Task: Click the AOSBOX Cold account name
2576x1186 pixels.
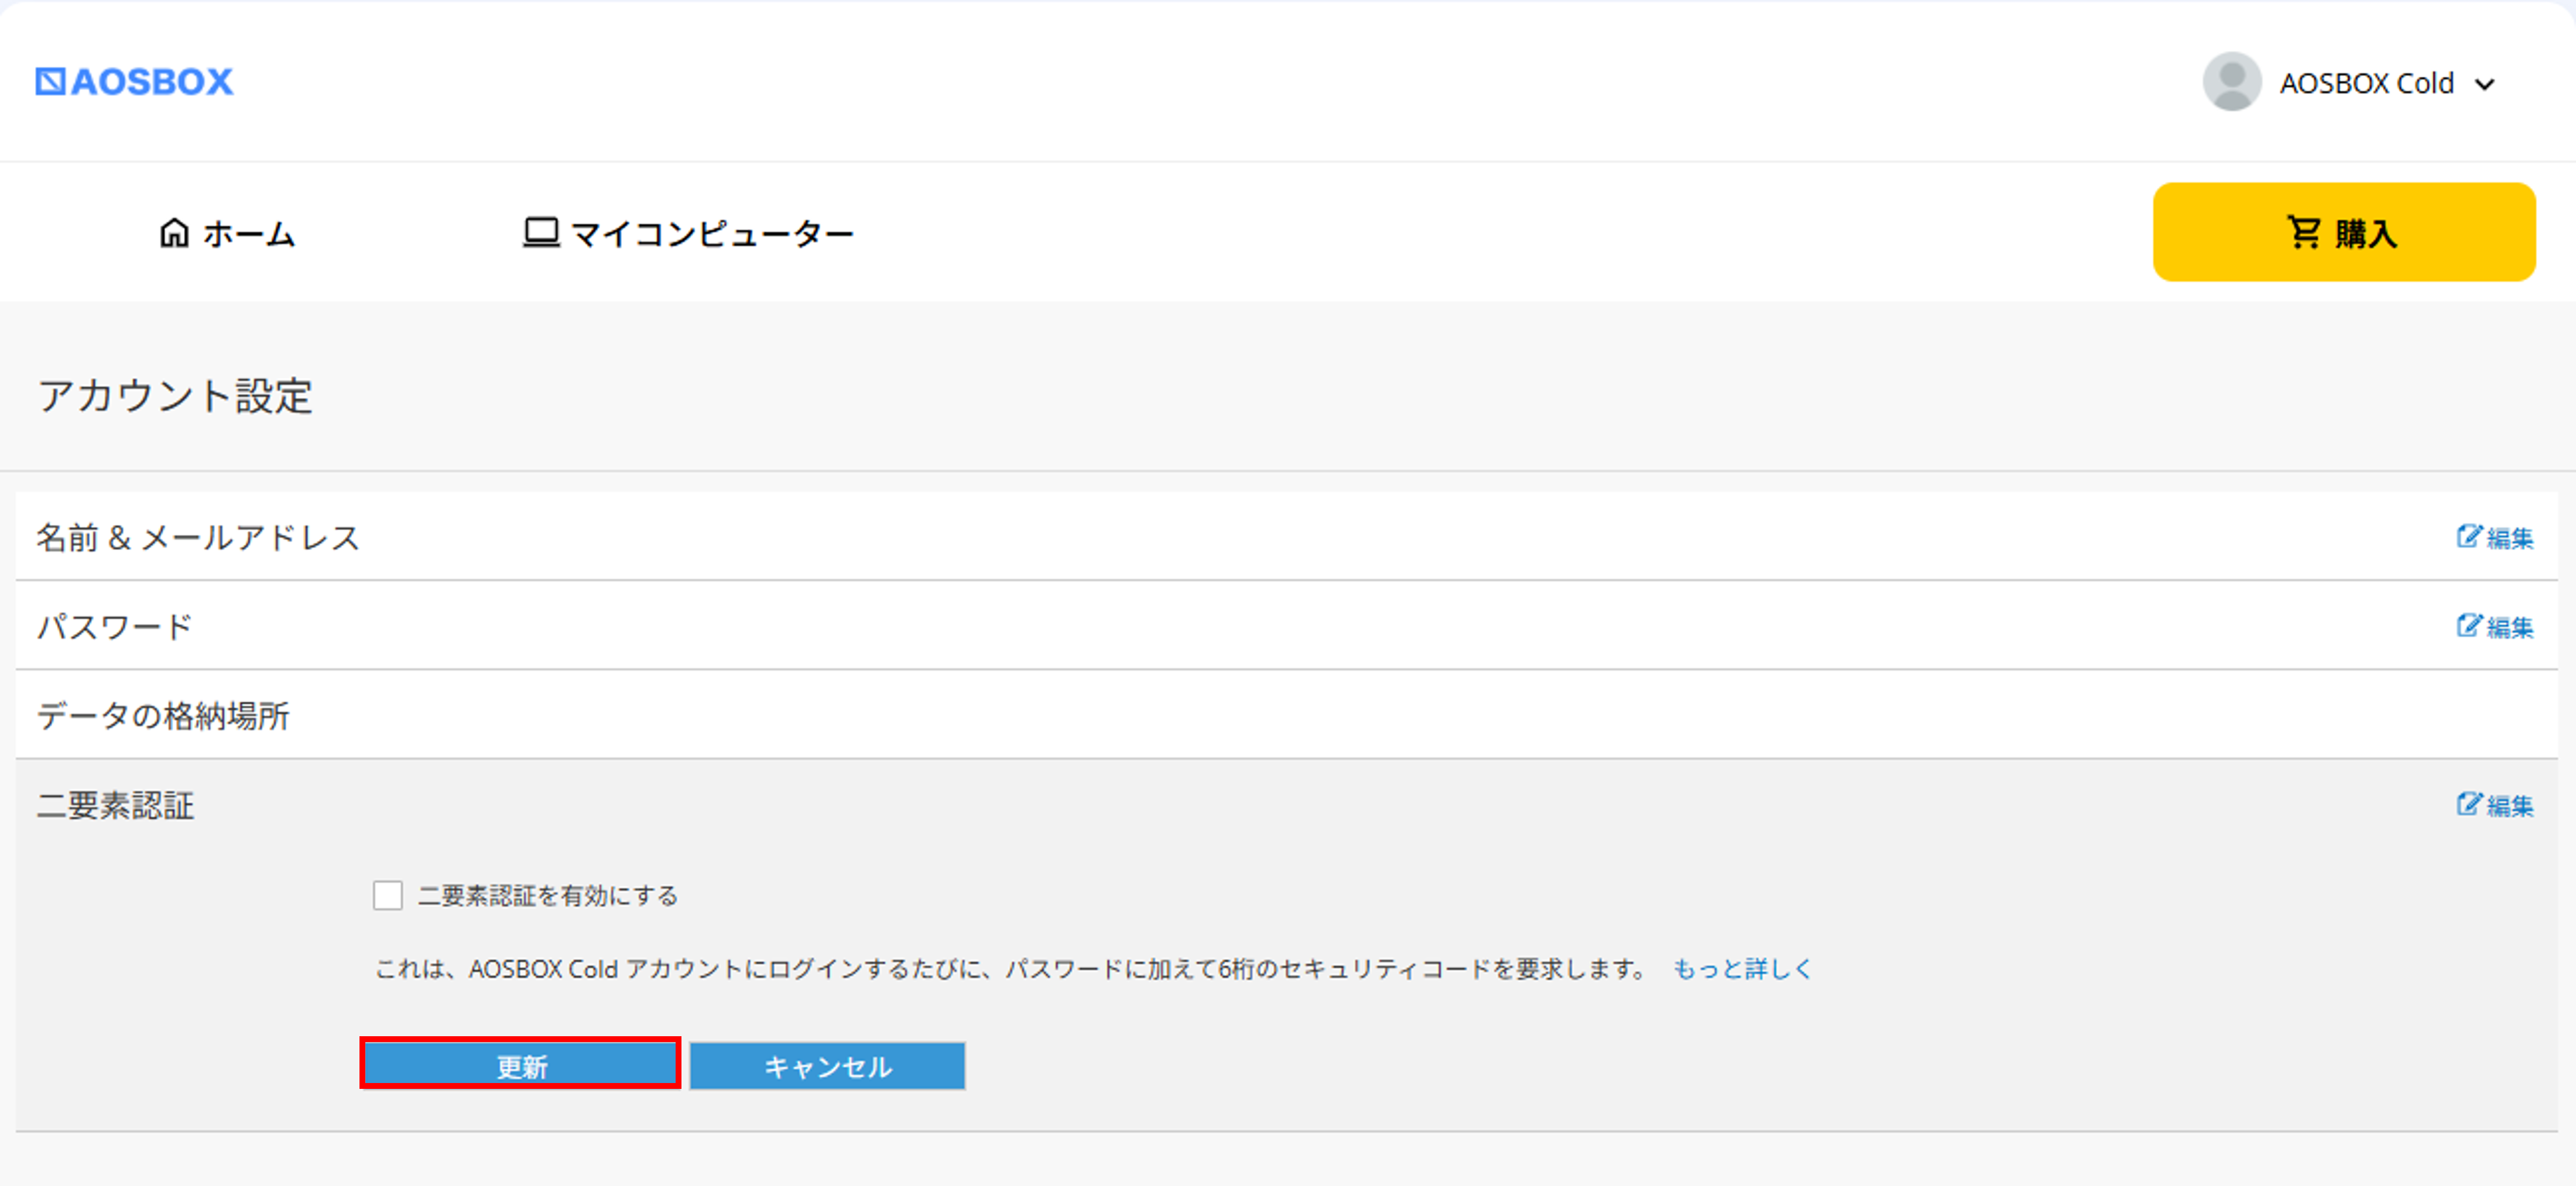Action: point(2366,83)
